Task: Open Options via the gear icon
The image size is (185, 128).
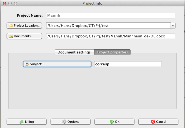Action: click(64, 122)
